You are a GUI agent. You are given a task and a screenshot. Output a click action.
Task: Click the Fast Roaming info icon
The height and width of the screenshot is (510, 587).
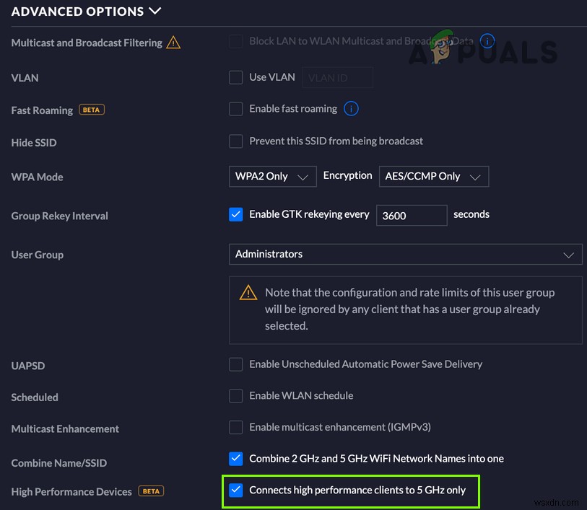tap(352, 109)
